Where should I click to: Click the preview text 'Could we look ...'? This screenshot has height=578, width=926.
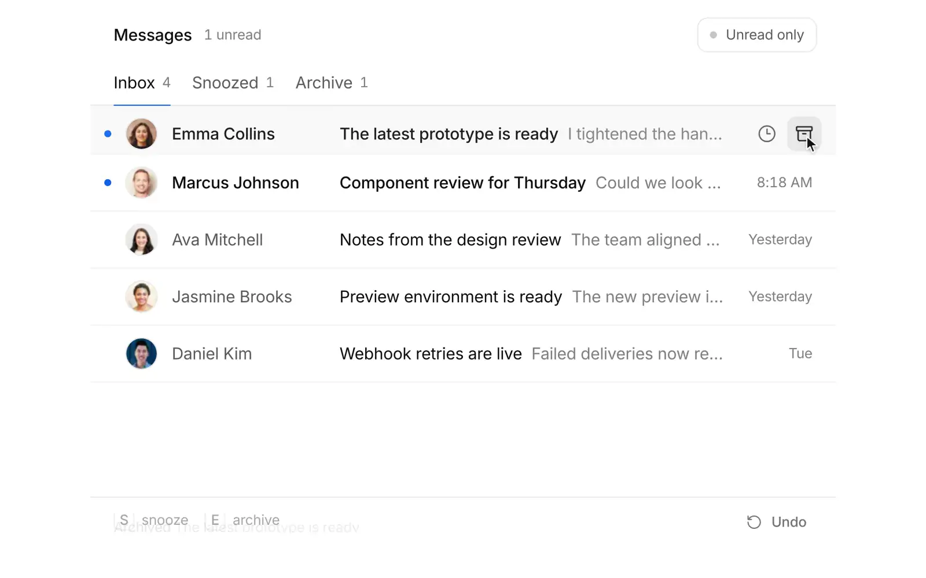658,183
